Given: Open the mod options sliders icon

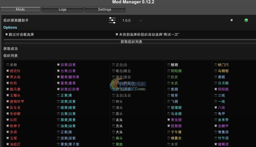Looking at the screenshot, I should [x=112, y=20].
